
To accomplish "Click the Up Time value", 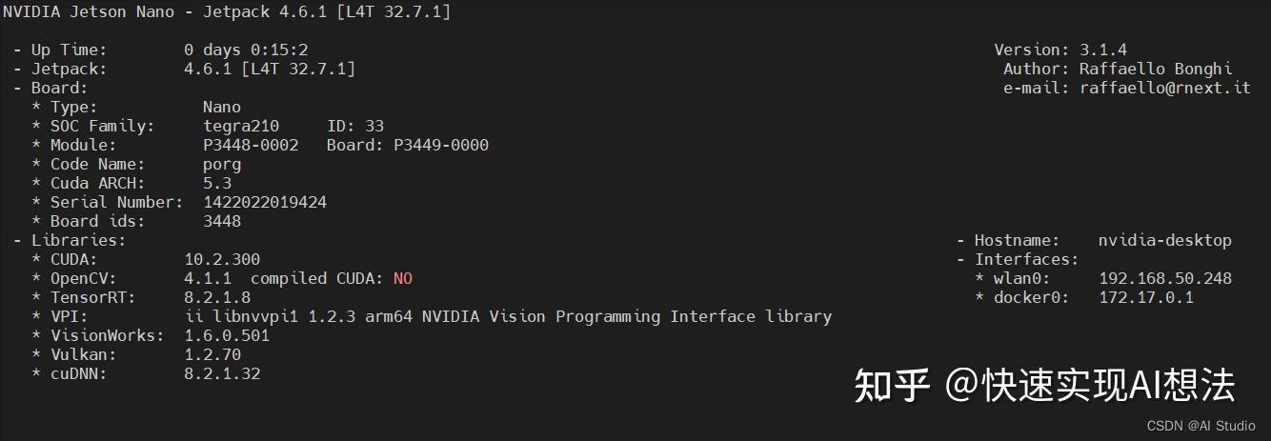I will click(246, 50).
